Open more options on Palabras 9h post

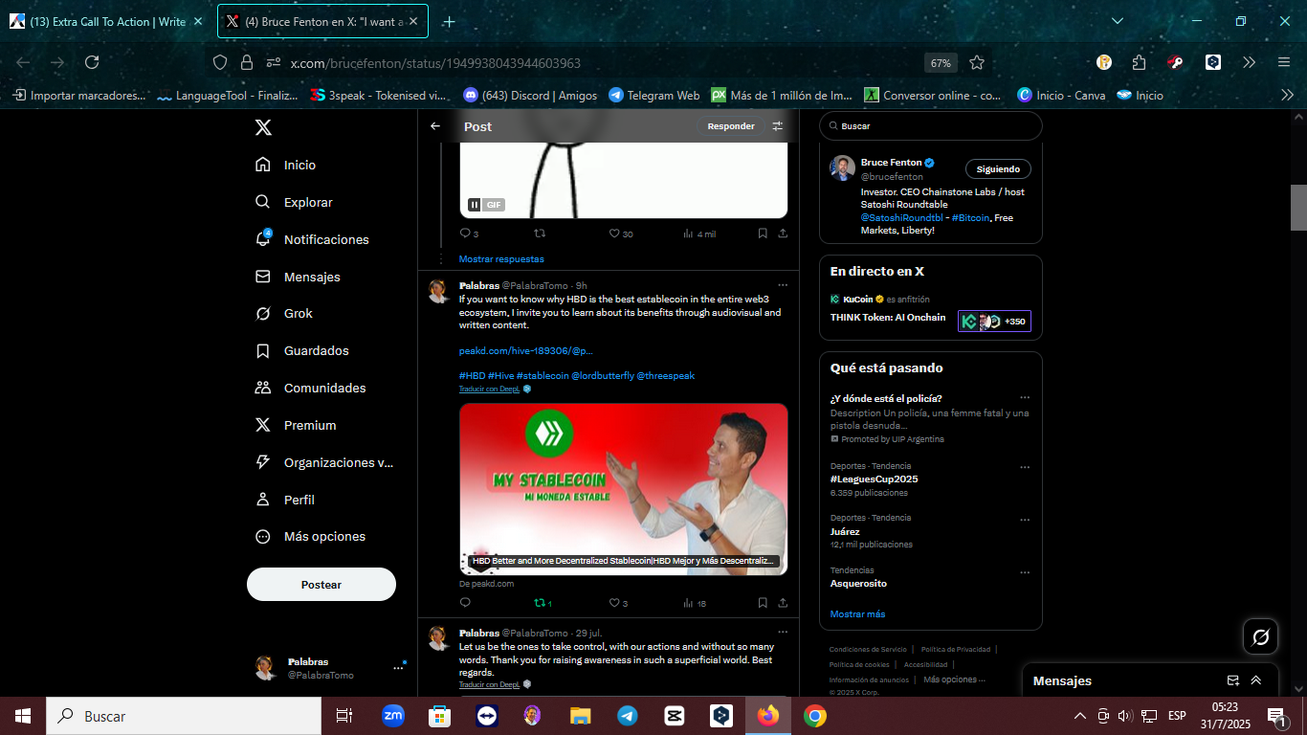tap(783, 285)
